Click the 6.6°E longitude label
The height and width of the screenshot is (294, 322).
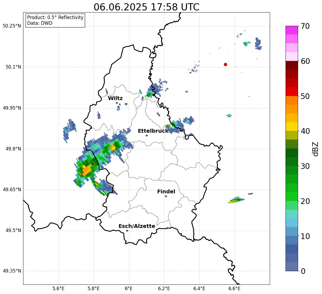point(234,289)
